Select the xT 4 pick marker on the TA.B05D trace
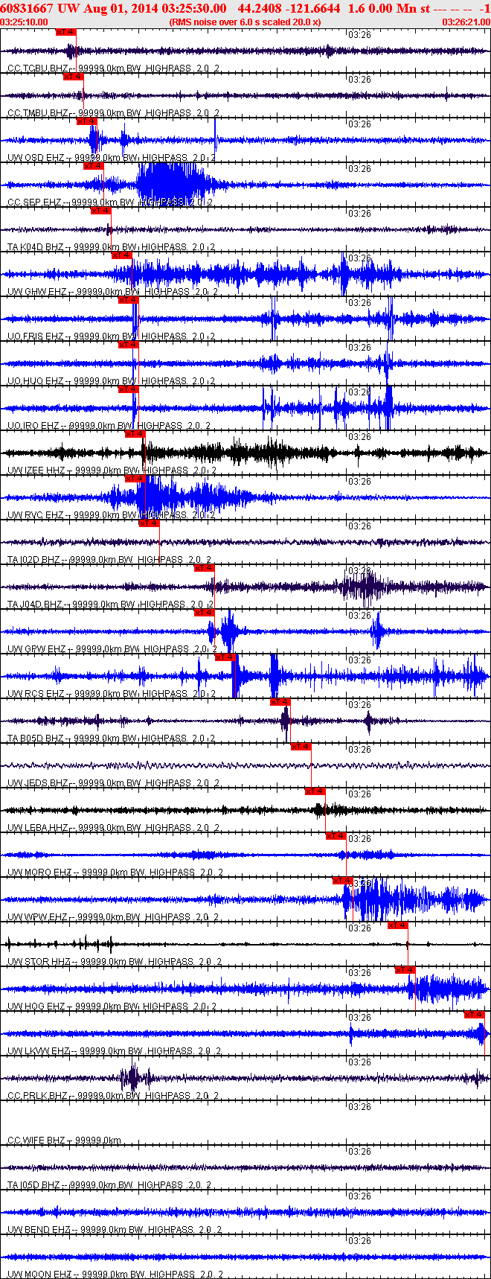Viewport: 491px width, 1279px height. tap(280, 702)
